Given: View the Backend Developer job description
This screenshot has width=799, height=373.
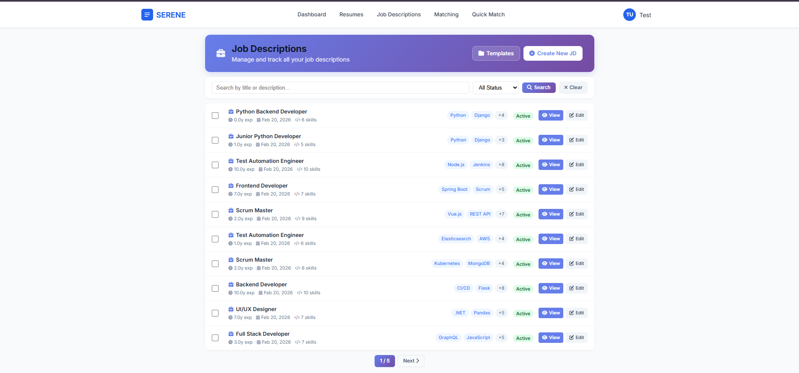Looking at the screenshot, I should click(550, 288).
